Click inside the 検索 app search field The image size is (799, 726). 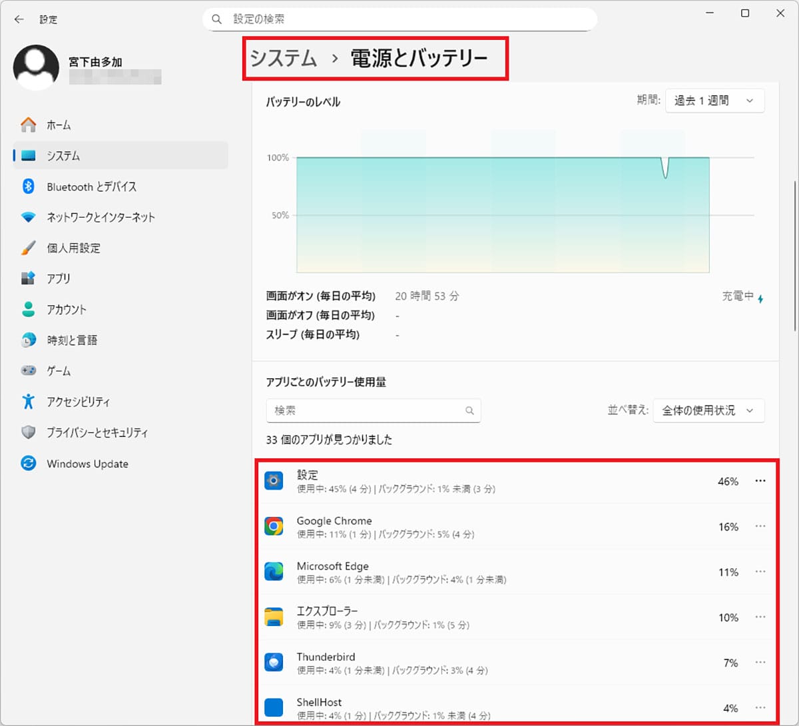pos(366,411)
